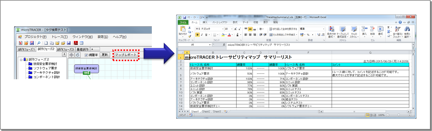Click the Excel vertical scrollbar
The height and width of the screenshot is (131, 432).
point(413,81)
